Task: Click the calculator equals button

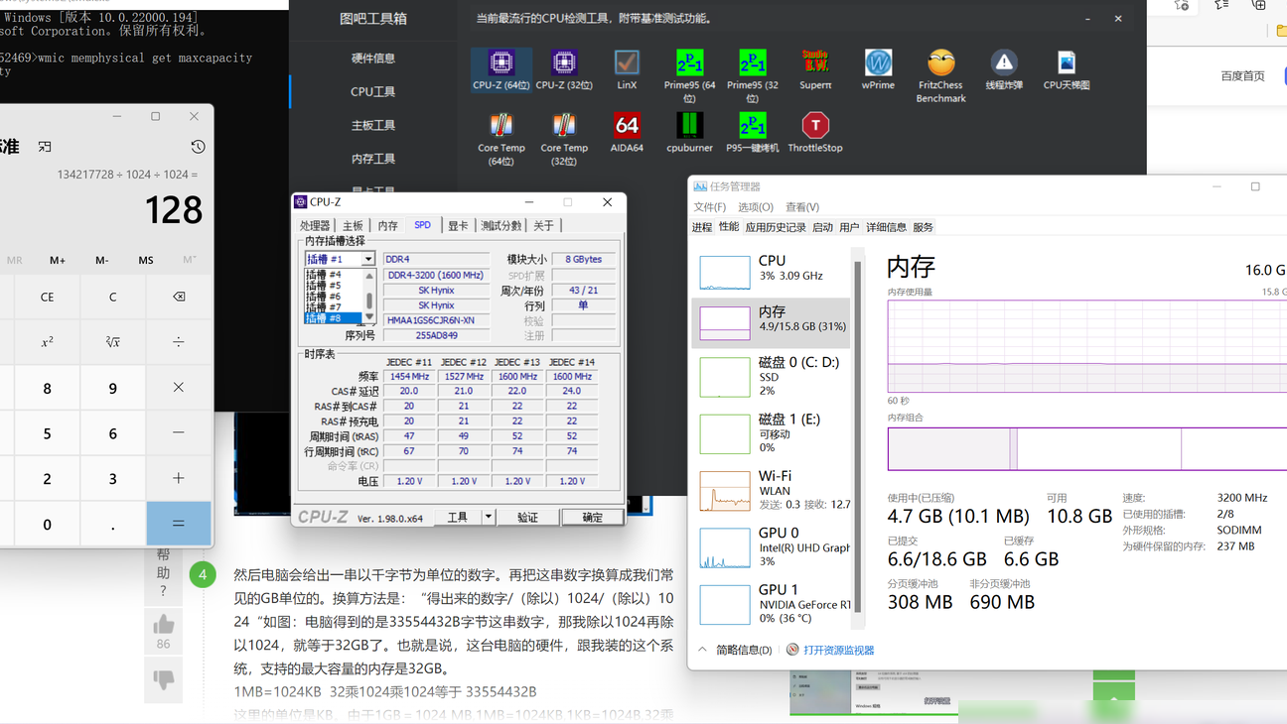Action: (x=179, y=524)
